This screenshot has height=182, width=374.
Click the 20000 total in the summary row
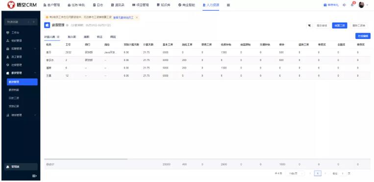click(x=167, y=164)
